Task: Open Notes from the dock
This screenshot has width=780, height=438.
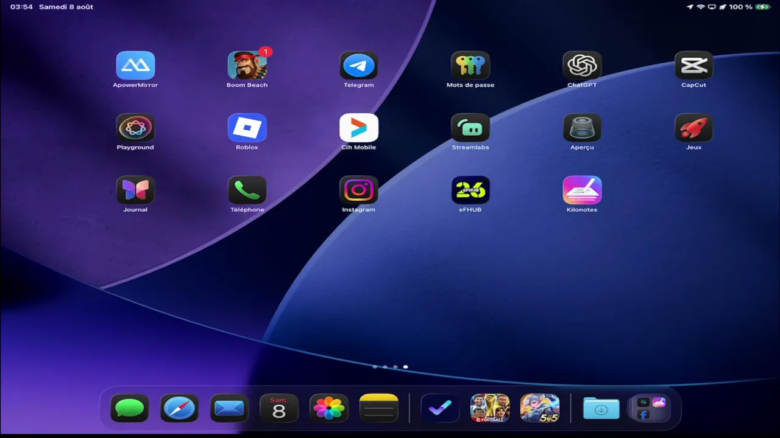Action: click(x=379, y=408)
